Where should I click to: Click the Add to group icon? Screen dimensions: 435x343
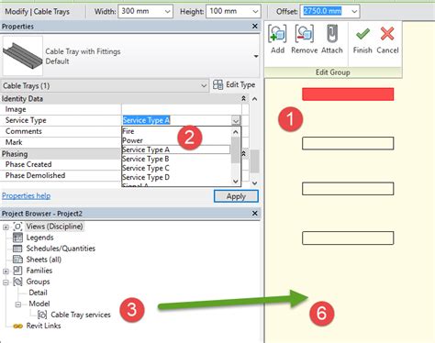point(277,34)
